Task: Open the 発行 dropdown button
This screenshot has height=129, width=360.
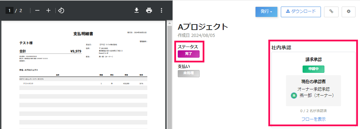Action: [266, 12]
